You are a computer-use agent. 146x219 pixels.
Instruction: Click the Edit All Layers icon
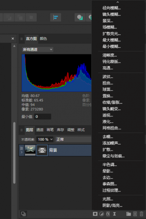tap(23, 214)
